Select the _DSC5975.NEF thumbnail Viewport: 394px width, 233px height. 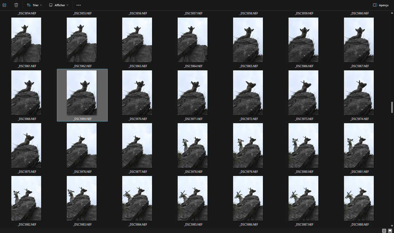pos(26,145)
